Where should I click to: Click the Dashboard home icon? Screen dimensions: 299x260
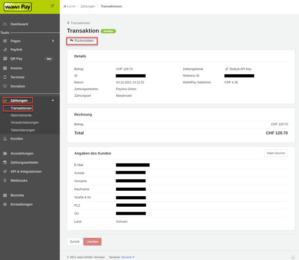5,24
